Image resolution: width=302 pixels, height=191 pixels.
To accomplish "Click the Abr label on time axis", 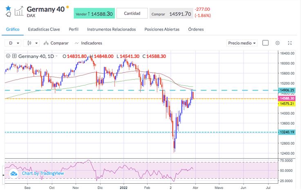I will [195, 188].
